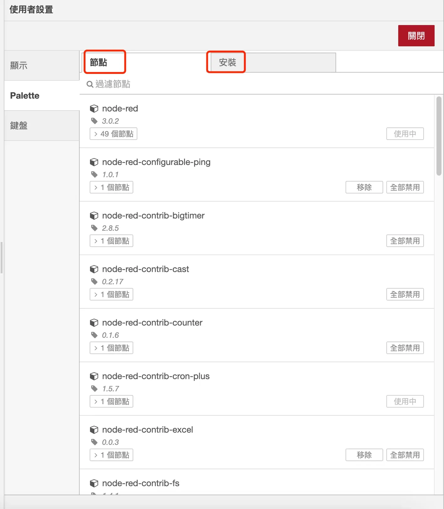
Task: Click 使用中 button for node-red-contrib-cron-plus
Action: click(x=405, y=401)
